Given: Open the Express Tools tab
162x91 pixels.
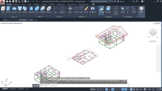Looking at the screenshot, I should click(x=71, y=5).
